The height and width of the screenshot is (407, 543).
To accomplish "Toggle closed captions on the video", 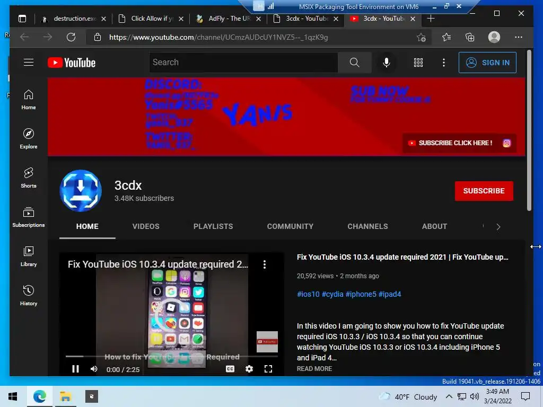I will click(x=230, y=369).
